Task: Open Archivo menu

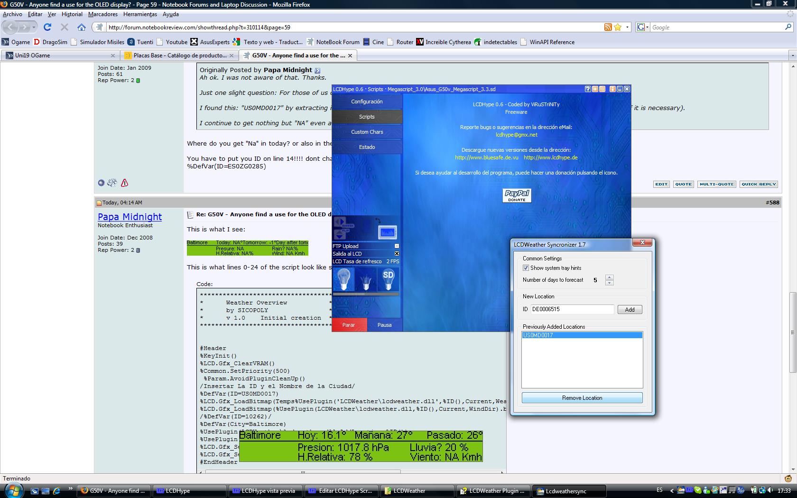Action: [12, 14]
